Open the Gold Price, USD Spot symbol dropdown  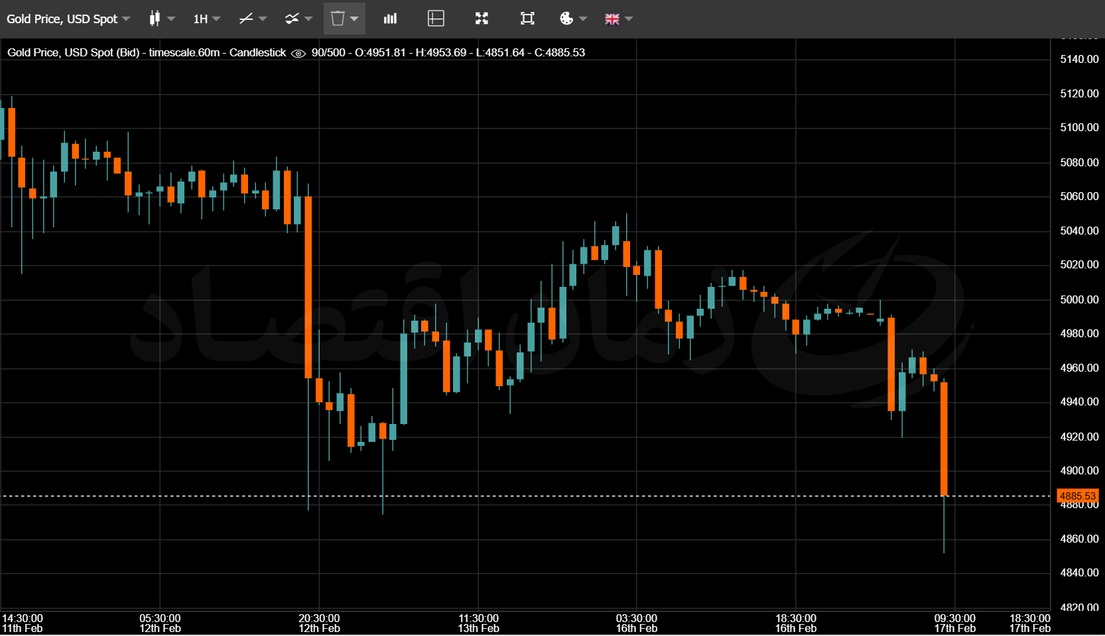(x=68, y=19)
